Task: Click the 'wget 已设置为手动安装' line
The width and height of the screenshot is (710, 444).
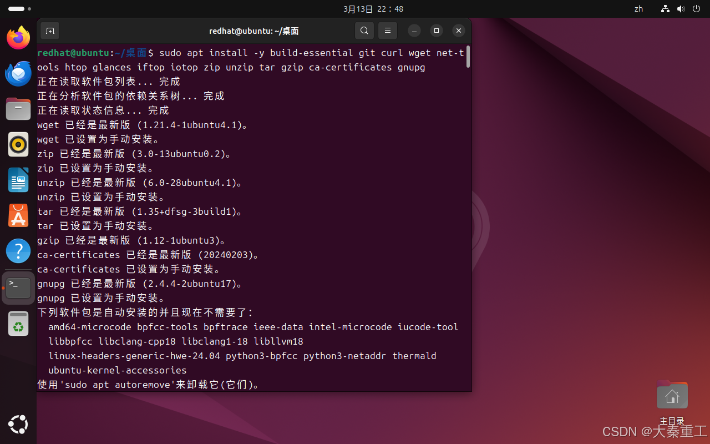Action: pos(98,139)
